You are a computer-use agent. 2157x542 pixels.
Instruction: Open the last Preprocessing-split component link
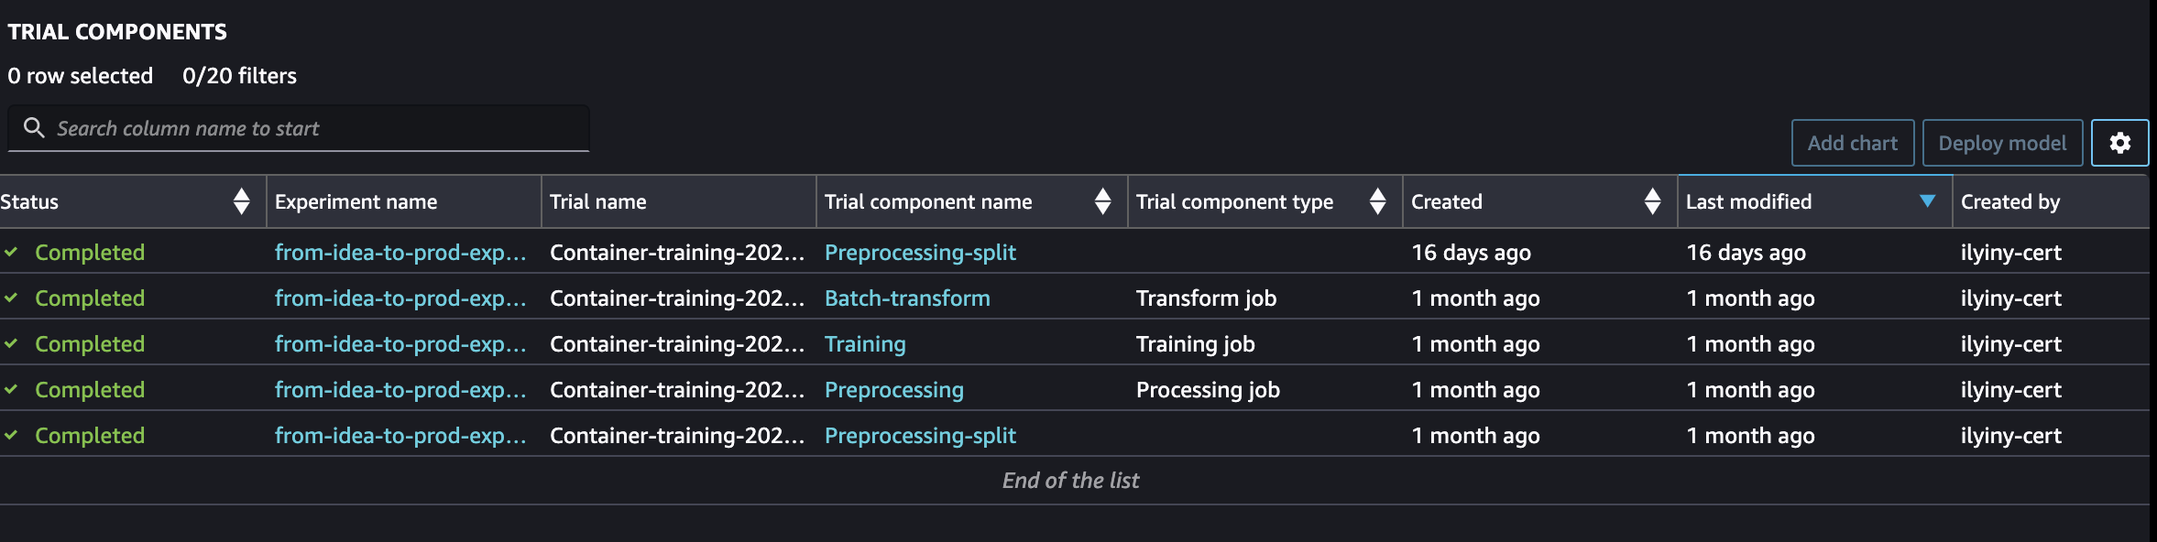tap(920, 436)
